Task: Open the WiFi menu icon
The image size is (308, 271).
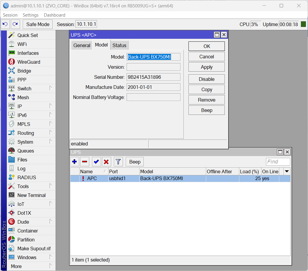Action: (x=12, y=44)
